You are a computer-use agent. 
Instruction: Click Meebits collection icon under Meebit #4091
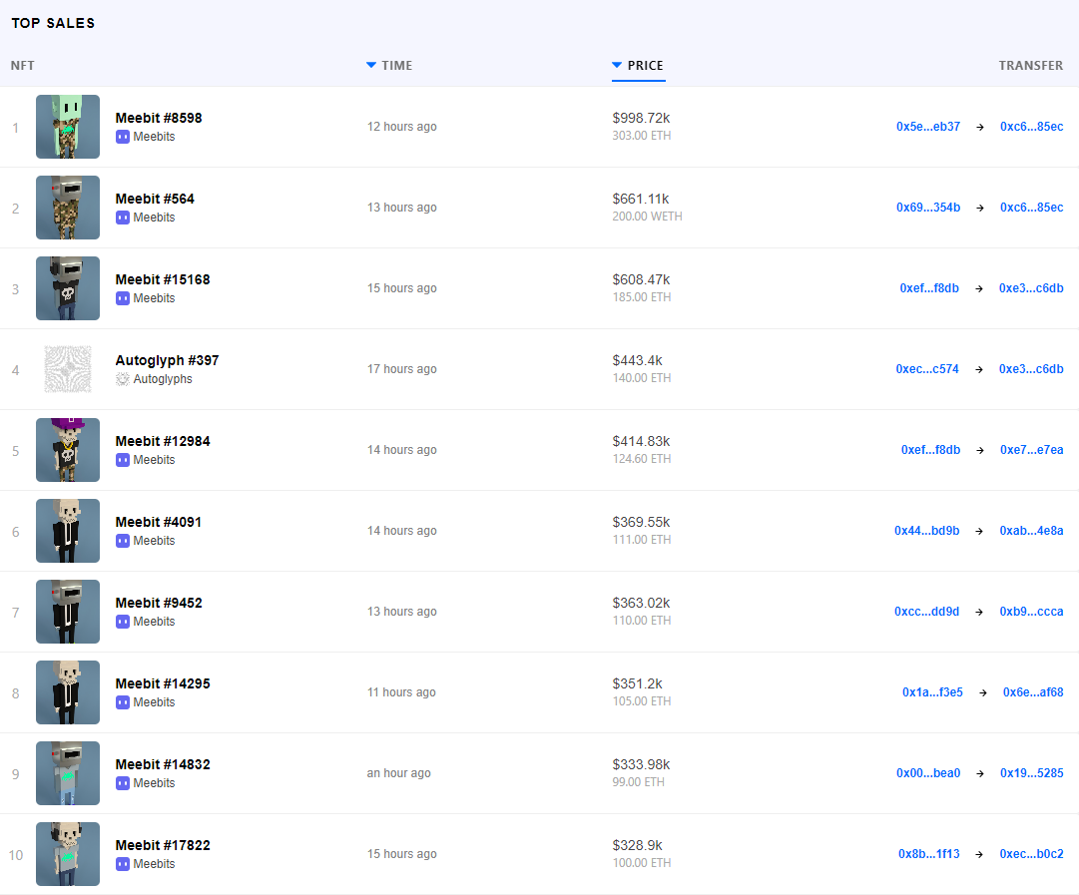click(x=123, y=541)
